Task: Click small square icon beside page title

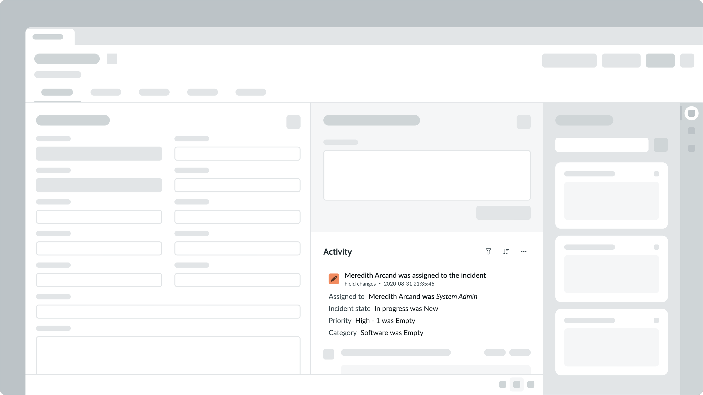Action: pos(112,59)
